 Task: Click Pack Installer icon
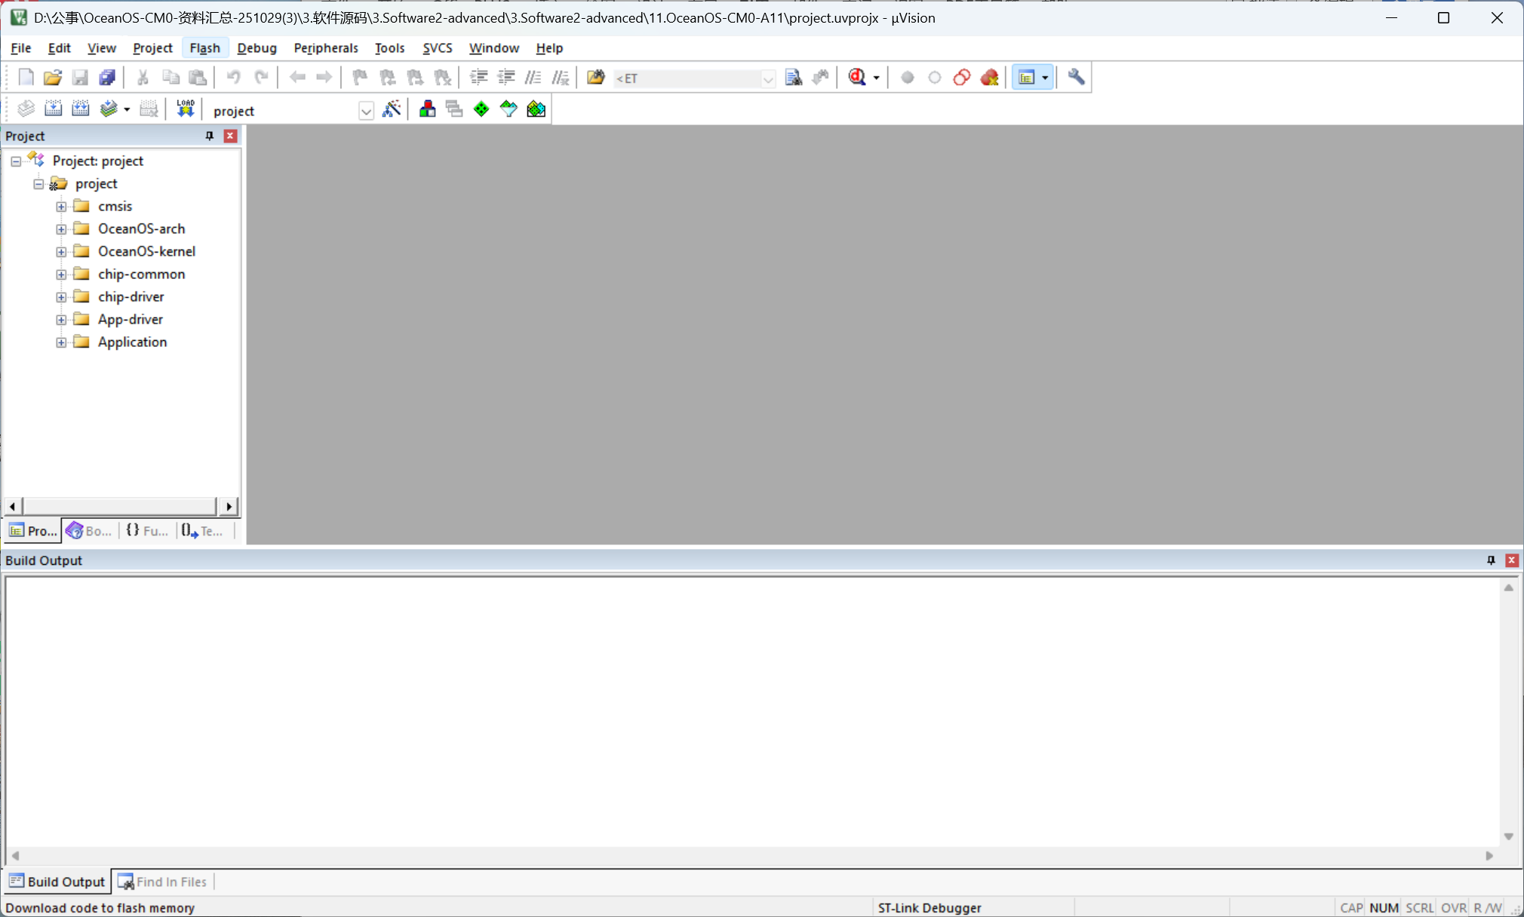click(536, 109)
